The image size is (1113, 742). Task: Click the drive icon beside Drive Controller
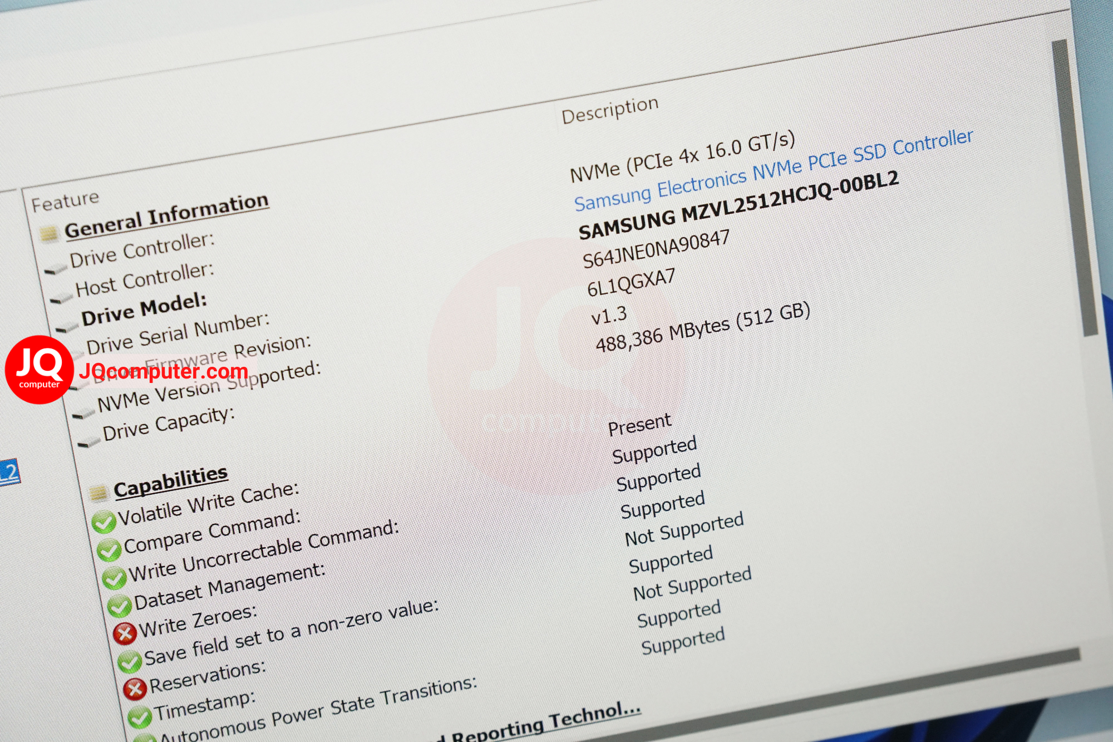(x=56, y=271)
